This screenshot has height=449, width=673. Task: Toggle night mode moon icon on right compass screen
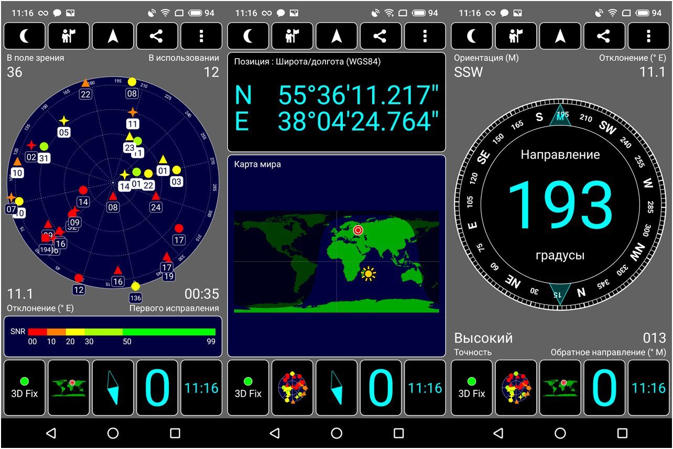coord(472,36)
